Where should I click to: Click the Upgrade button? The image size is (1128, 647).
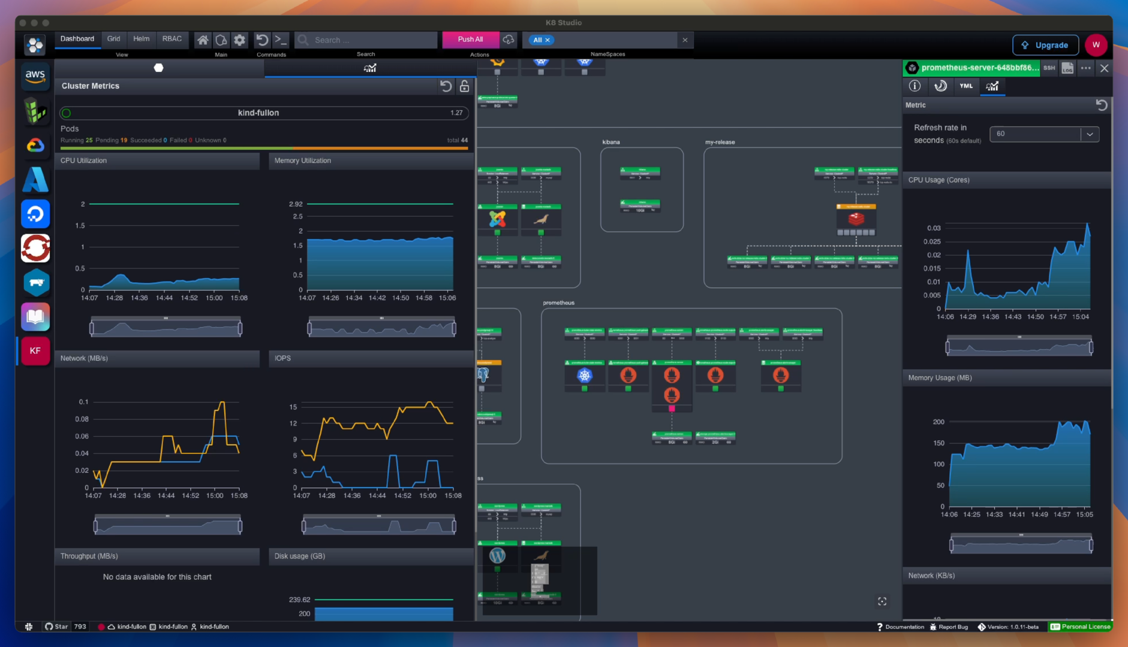tap(1045, 45)
